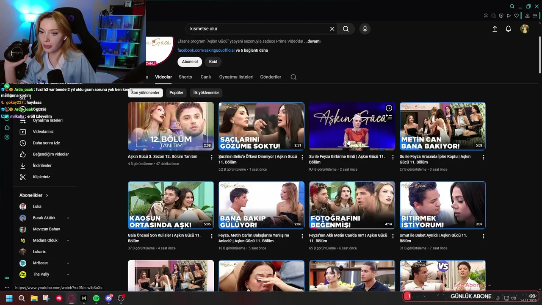
Task: Open the Windows Start menu
Action: [9, 298]
